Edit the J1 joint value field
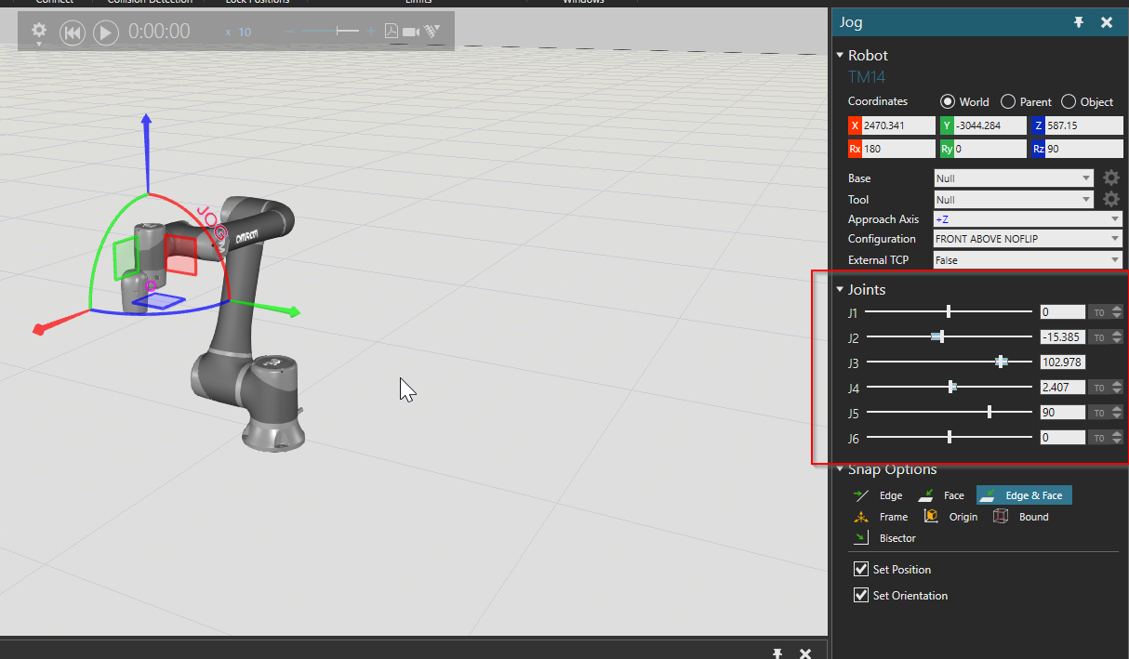Image resolution: width=1129 pixels, height=659 pixels. 1062,312
